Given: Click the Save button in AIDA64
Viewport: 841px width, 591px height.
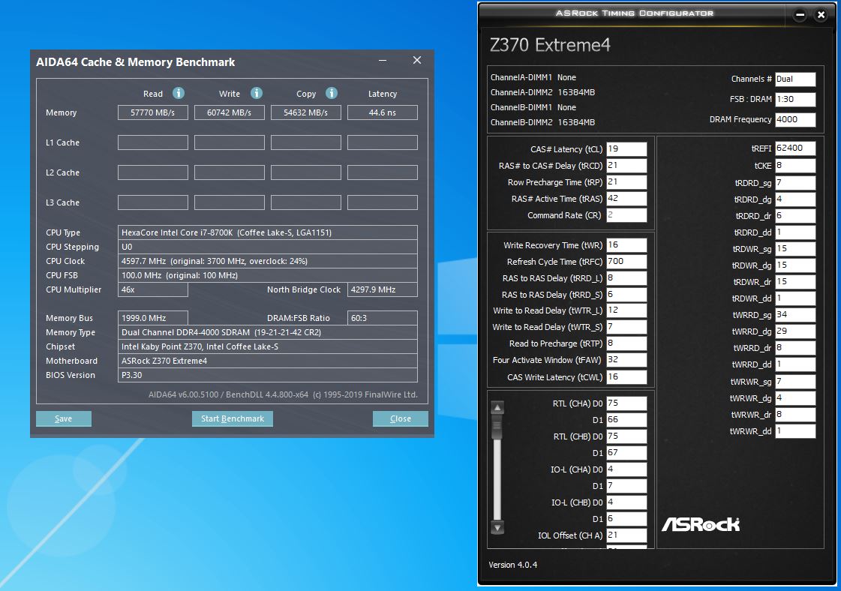Looking at the screenshot, I should (63, 418).
